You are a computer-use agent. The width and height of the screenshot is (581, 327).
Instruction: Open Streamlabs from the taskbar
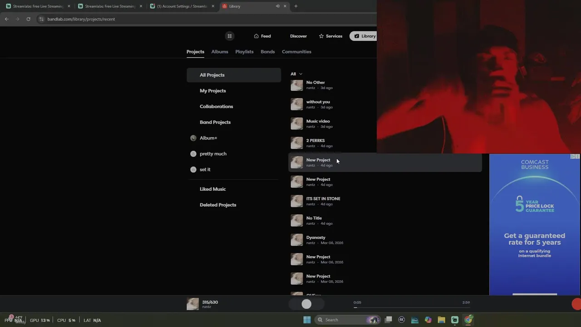(x=455, y=320)
